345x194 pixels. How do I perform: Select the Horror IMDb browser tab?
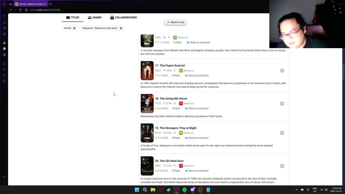click(x=31, y=4)
